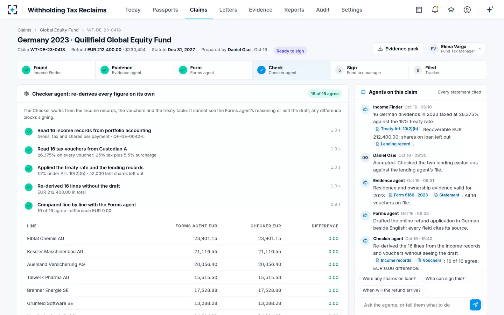504x315 pixels.
Task: Open the layout panel icon in header
Action: tap(419, 10)
